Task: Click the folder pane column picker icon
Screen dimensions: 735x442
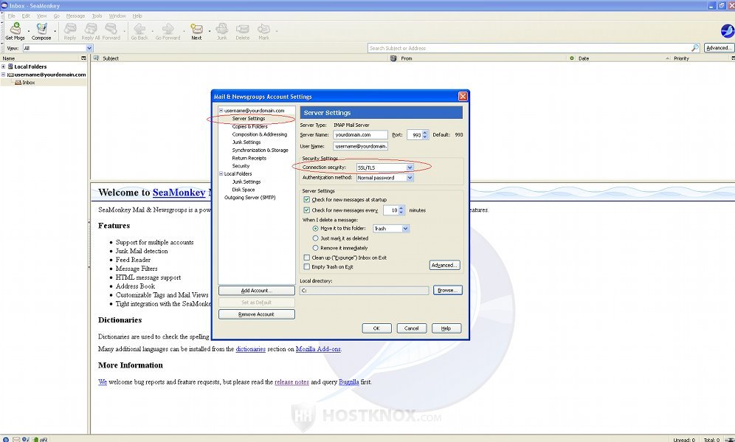Action: [x=83, y=58]
